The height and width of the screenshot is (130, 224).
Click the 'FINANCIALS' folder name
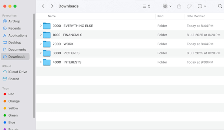(72, 35)
